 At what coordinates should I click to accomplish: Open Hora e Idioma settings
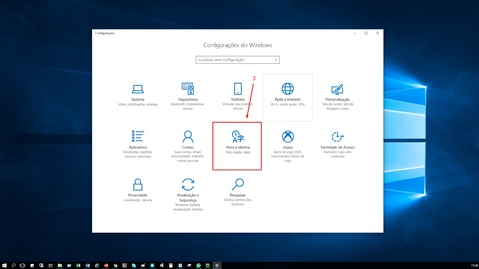238,146
